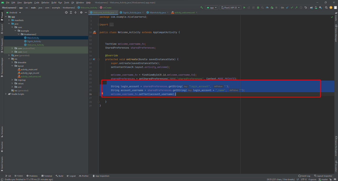Click Select Opened File target icon

pos(66,12)
